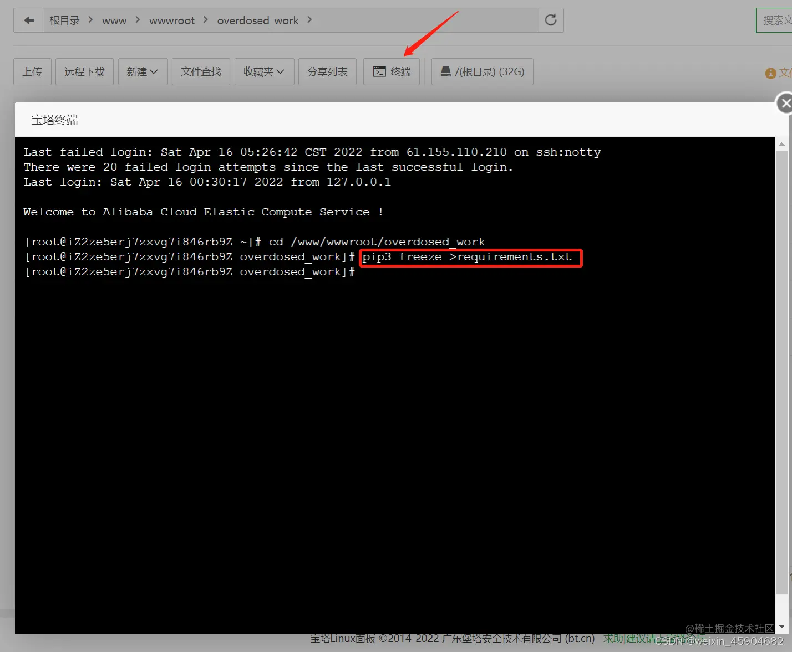The width and height of the screenshot is (792, 652).
Task: Expand the 新建 dropdown
Action: [x=143, y=72]
